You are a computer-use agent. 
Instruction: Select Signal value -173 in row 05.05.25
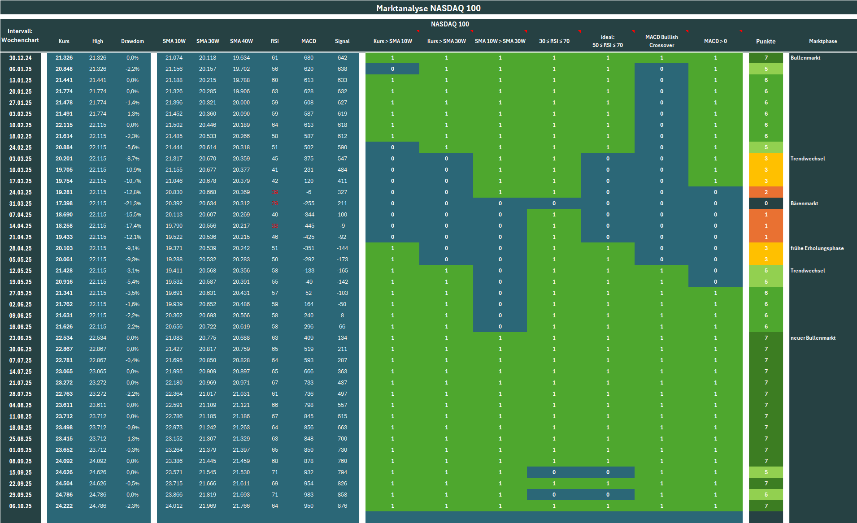[342, 259]
